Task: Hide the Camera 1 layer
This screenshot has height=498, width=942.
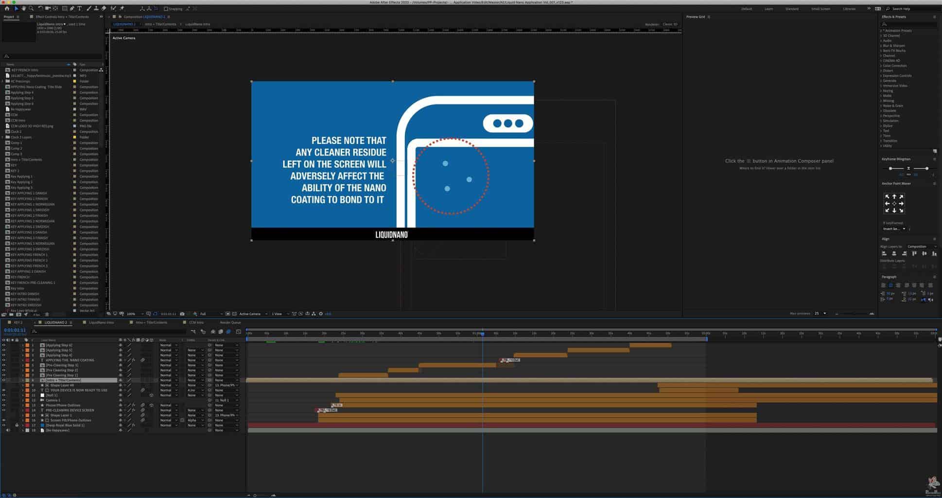Action: (x=4, y=400)
